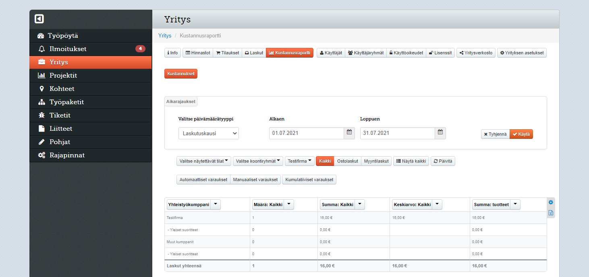Open Kohteet from the sidebar
This screenshot has width=589, height=277.
click(91, 89)
